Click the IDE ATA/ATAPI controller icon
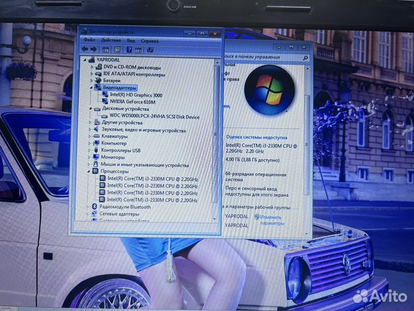Viewport: 414px width, 311px height. pos(98,74)
